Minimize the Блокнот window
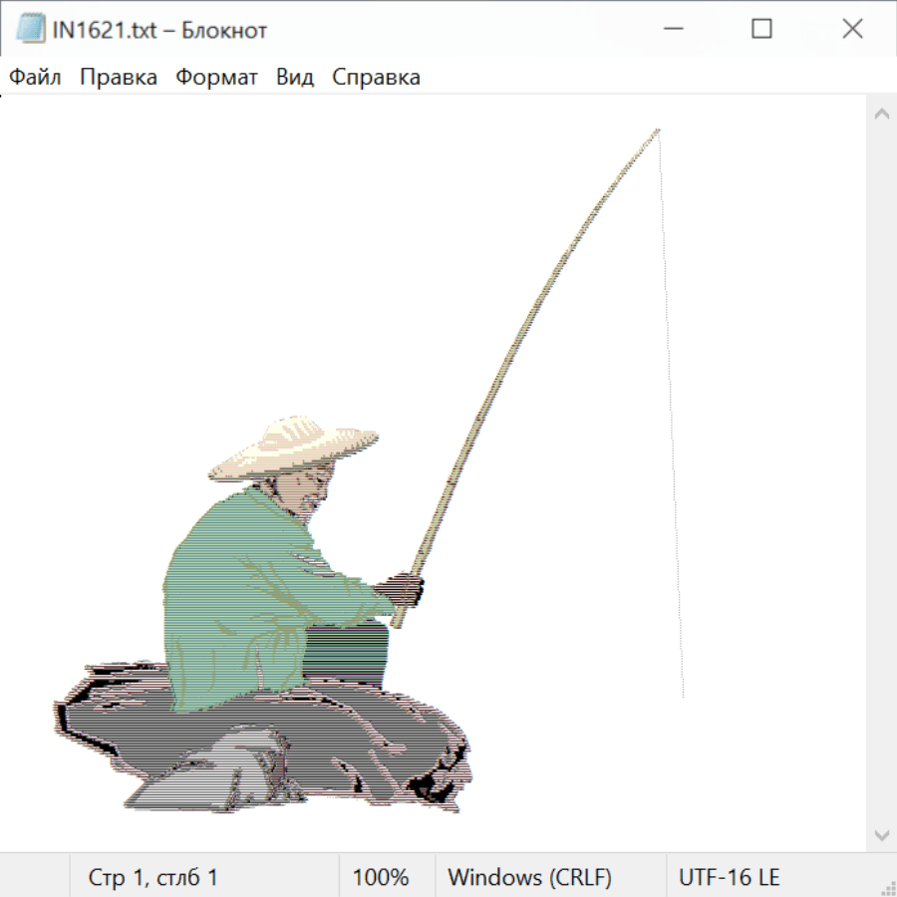This screenshot has height=897, width=897. [672, 30]
